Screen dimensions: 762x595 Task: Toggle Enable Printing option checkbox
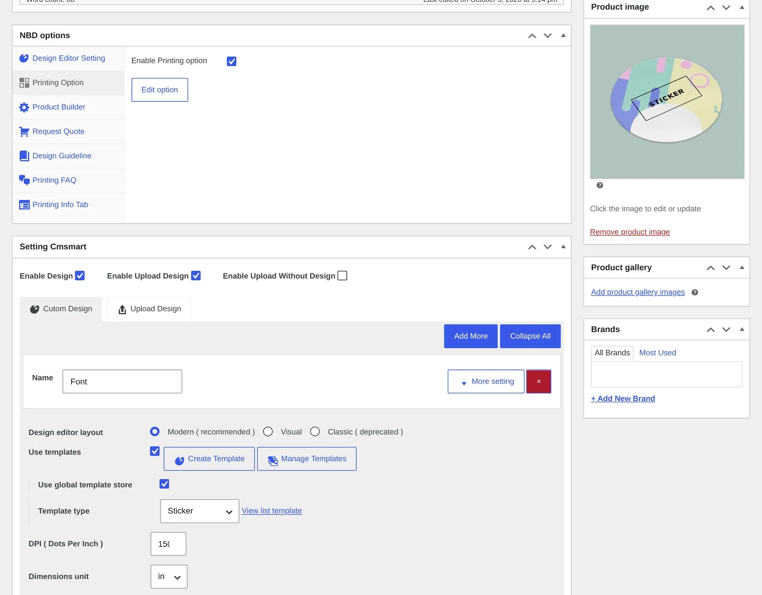(231, 61)
